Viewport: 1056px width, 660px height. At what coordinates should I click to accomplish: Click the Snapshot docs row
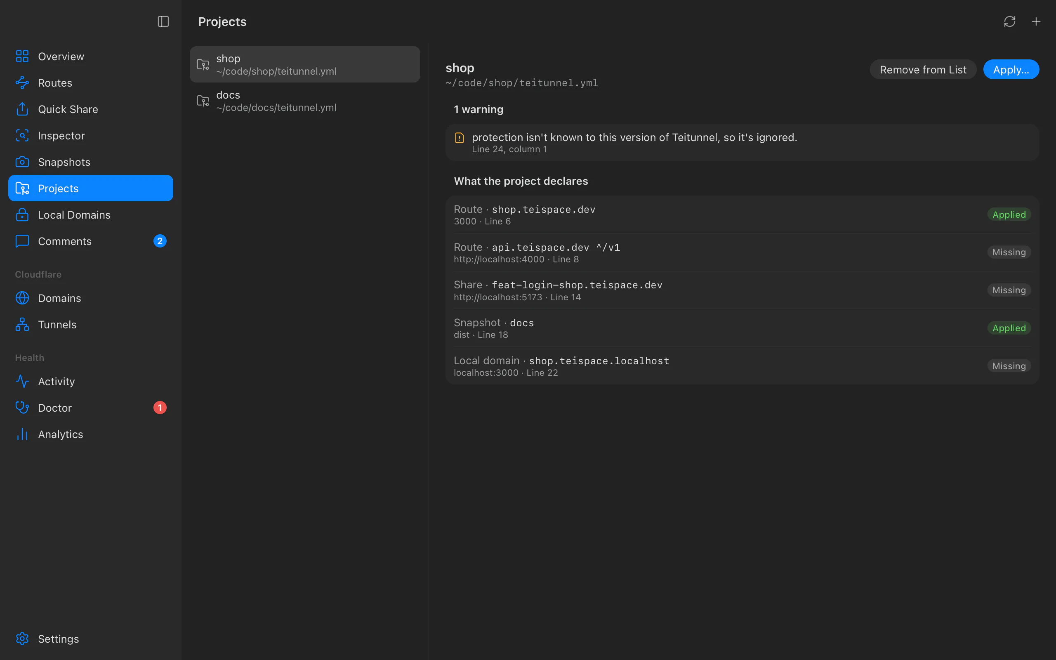coord(742,328)
